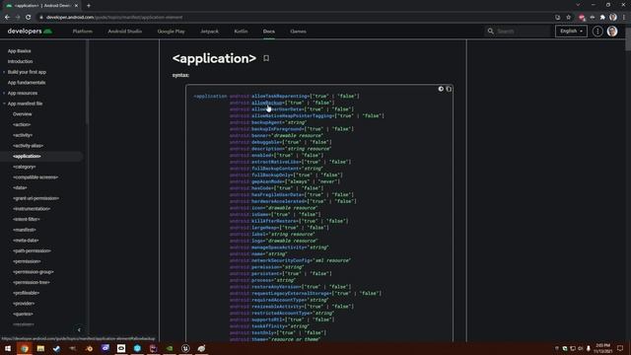Screen dimensions: 631x355
Task: Copy the syntax code sample
Action: pyautogui.click(x=449, y=89)
